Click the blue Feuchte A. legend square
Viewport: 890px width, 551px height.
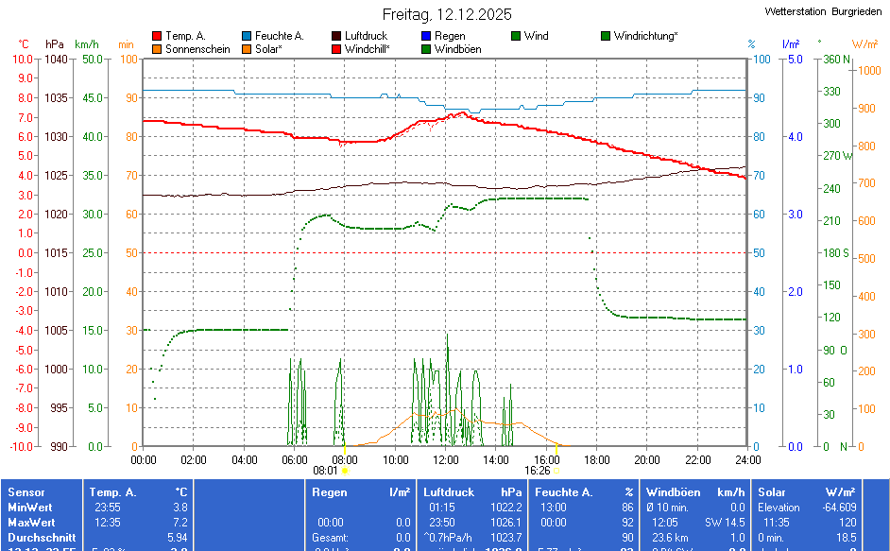pyautogui.click(x=247, y=36)
